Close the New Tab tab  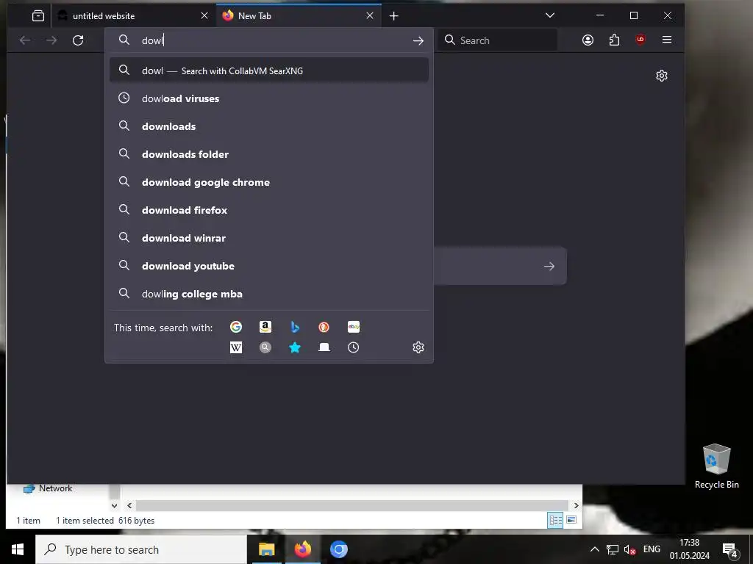click(x=370, y=16)
